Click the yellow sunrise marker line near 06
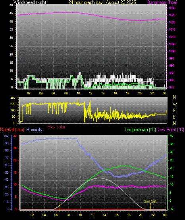This screenshot has width=185, height=220. point(60,207)
